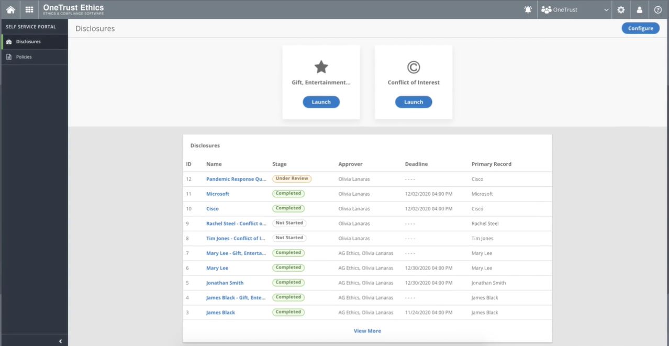
Task: Open the help question mark icon
Action: point(658,9)
